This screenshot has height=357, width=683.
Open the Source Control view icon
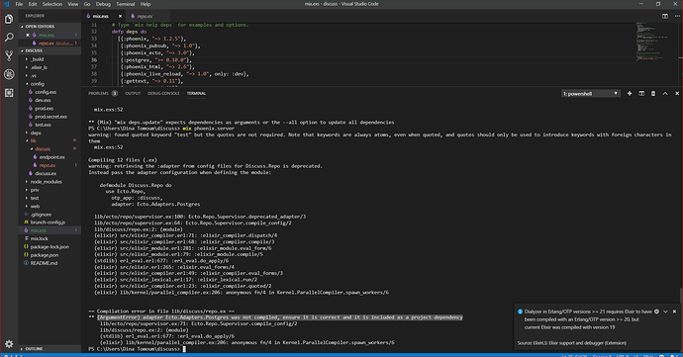click(x=9, y=55)
